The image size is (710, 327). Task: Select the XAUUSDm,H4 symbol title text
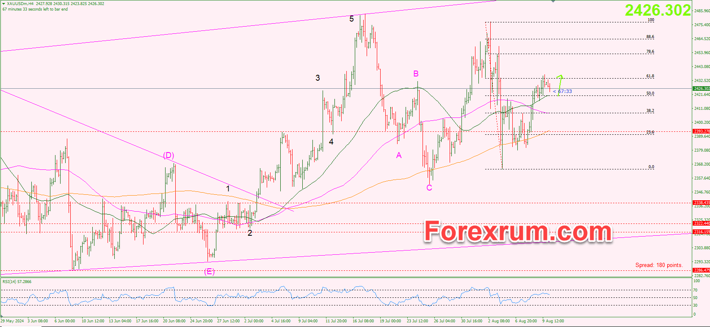pos(20,4)
